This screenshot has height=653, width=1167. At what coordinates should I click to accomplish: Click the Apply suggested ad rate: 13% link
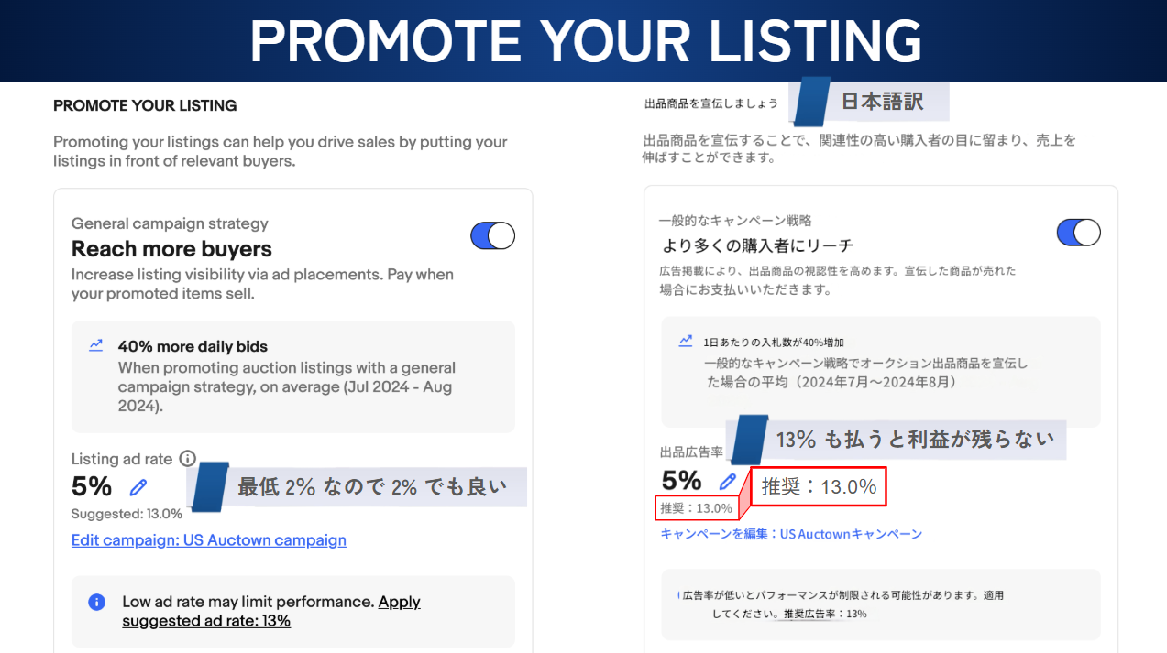tap(271, 611)
